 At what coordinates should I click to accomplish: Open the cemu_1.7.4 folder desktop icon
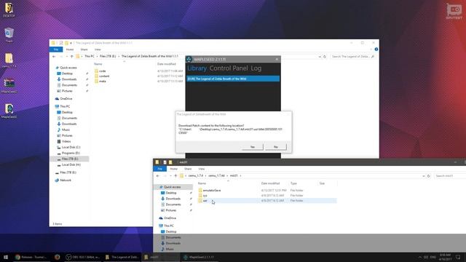9,60
